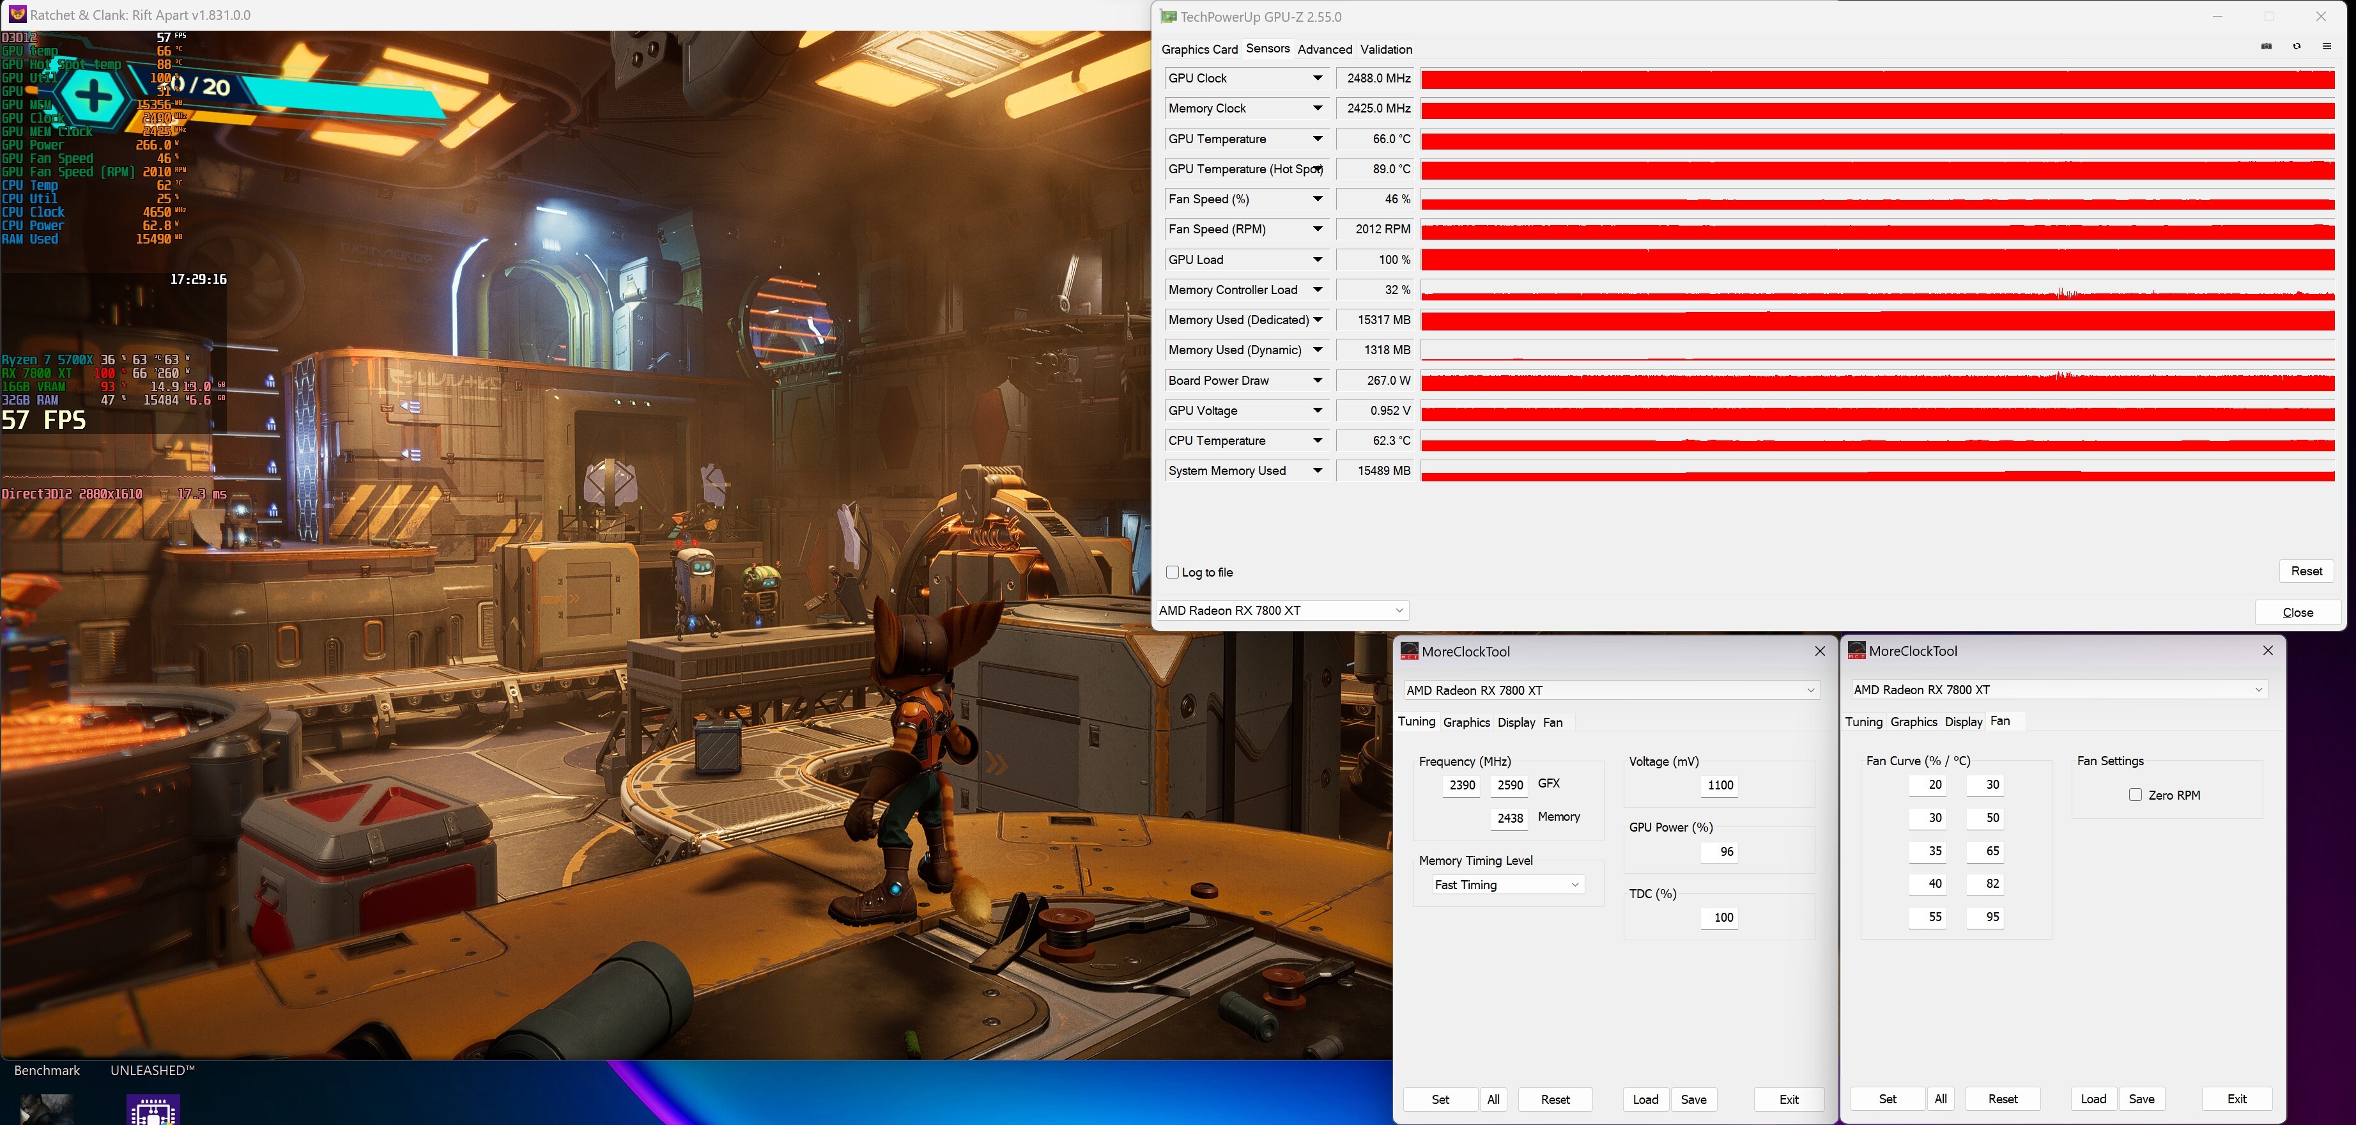Click the fan curve field reading 95
The image size is (2356, 1125).
click(1985, 917)
